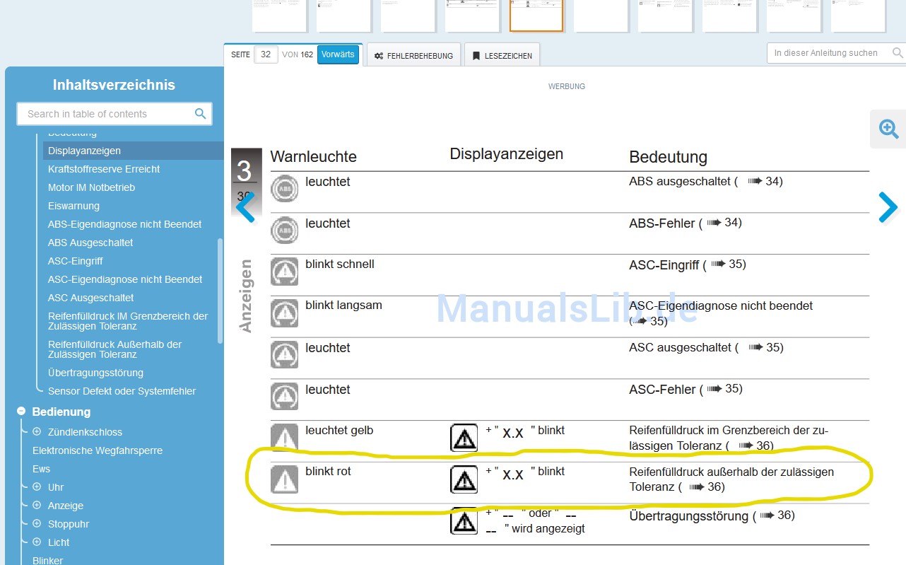Screen dimensions: 906x565
Task: Open 'ASC Ausgeschaltet' contents entry
Action: (x=90, y=298)
